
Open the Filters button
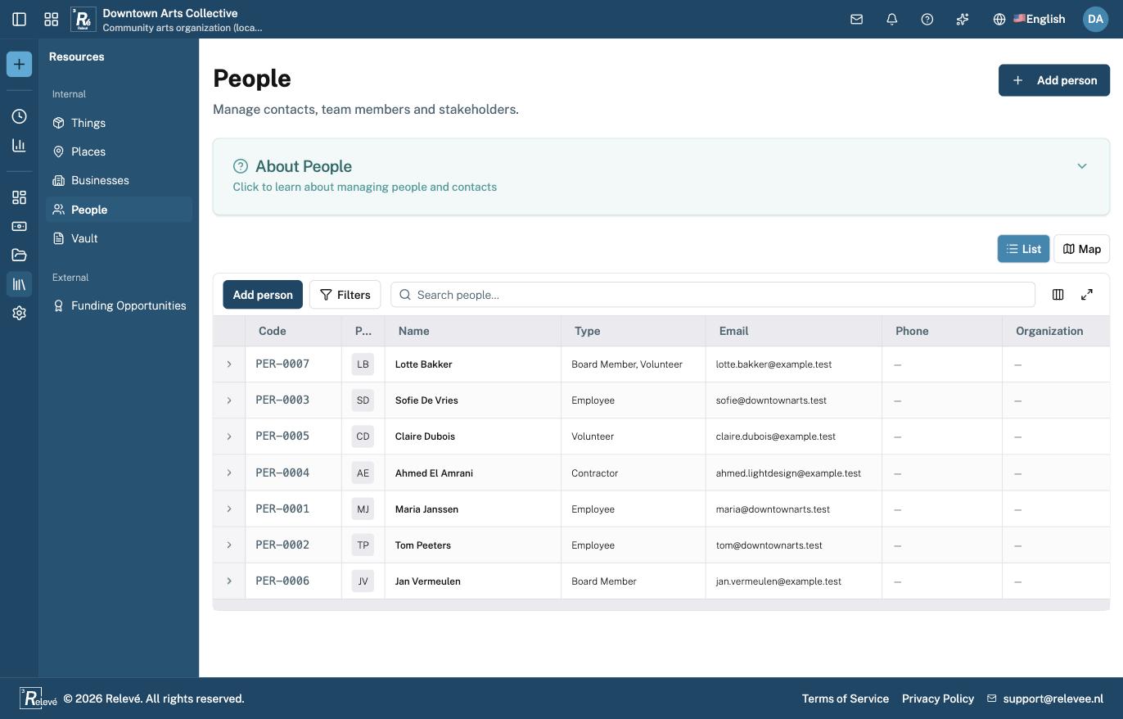[345, 295]
